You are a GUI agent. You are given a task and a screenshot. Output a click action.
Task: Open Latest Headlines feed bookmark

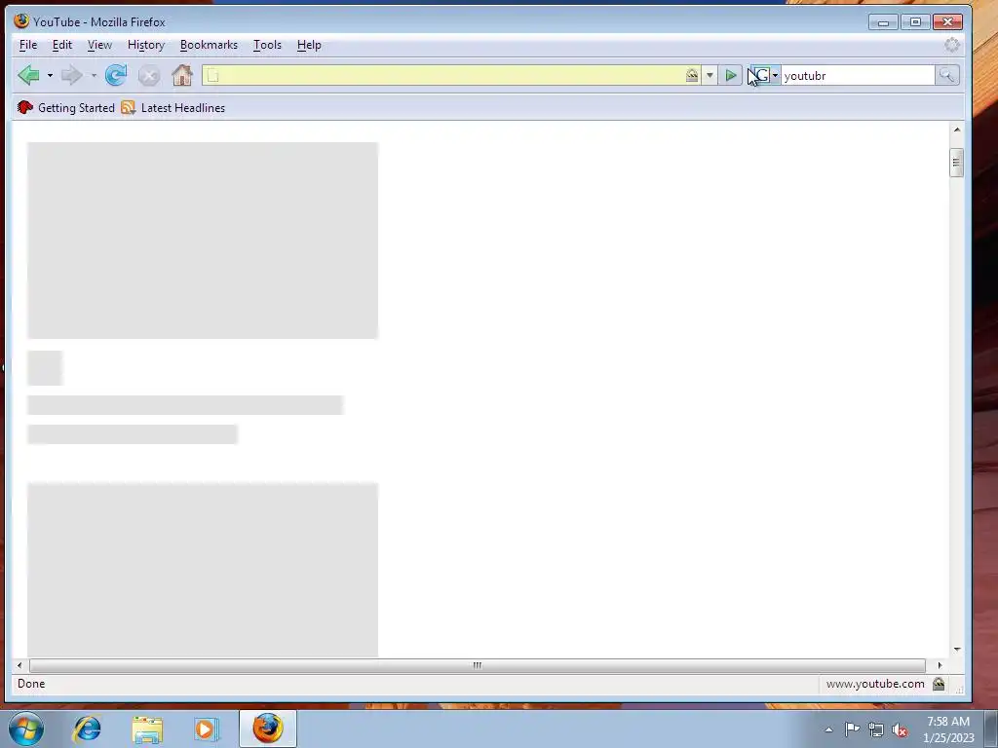173,107
